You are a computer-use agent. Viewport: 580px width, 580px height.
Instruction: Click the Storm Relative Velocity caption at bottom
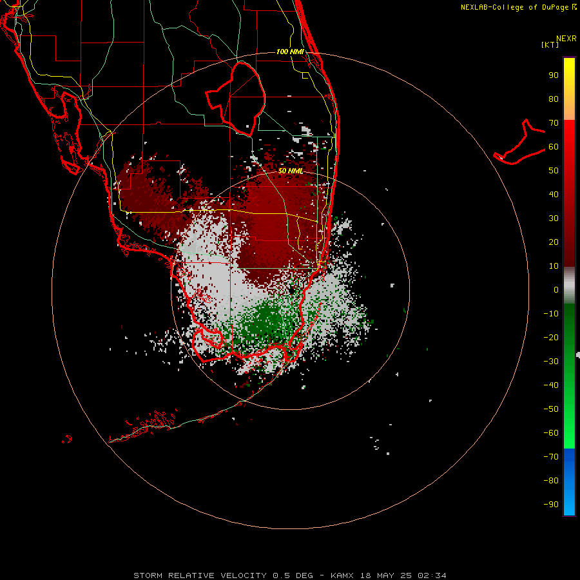290,575
